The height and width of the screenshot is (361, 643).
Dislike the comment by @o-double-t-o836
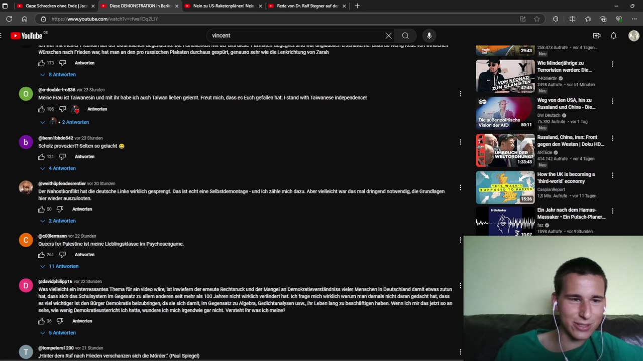pos(62,109)
